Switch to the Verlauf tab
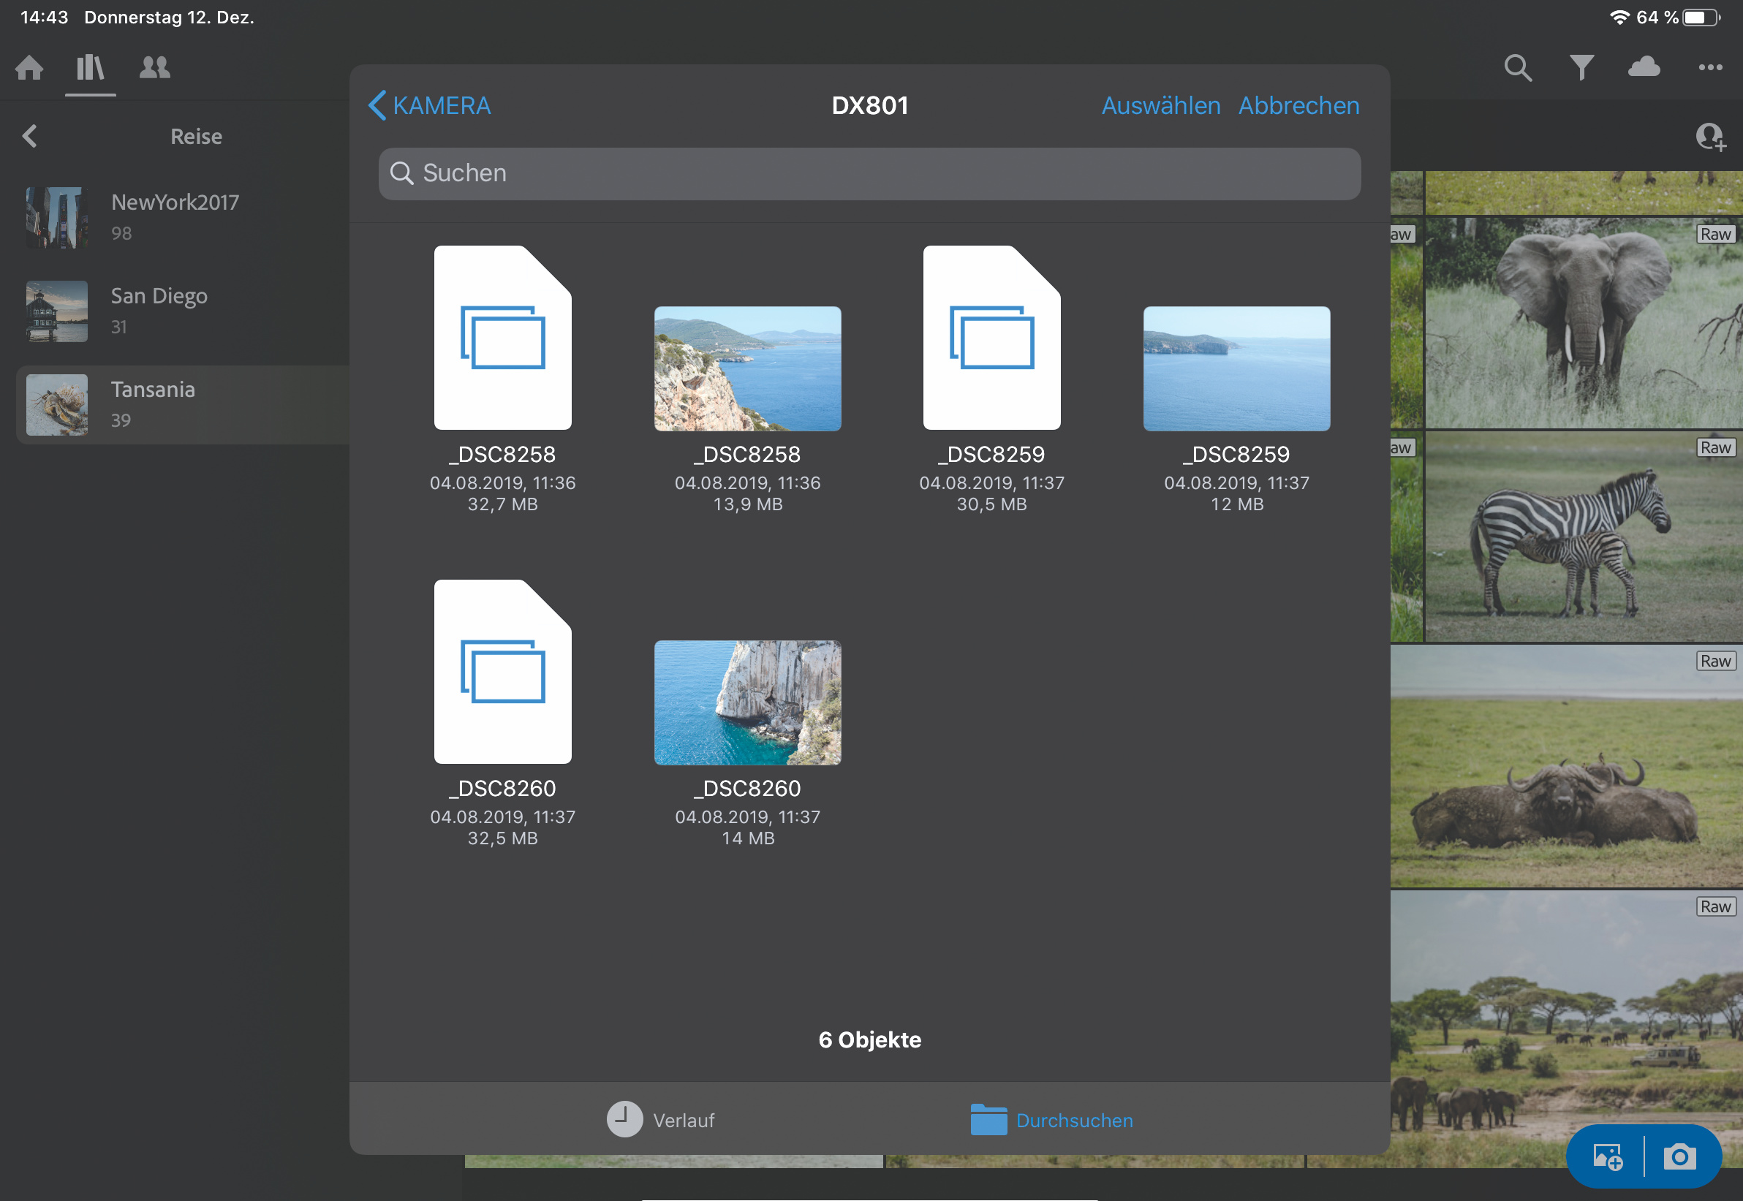Viewport: 1743px width, 1201px height. (x=661, y=1120)
